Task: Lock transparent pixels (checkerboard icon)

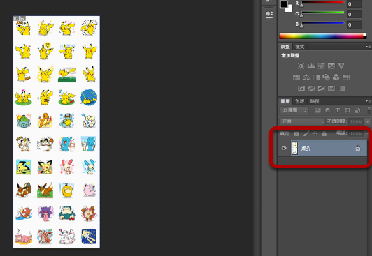Action: click(x=296, y=134)
